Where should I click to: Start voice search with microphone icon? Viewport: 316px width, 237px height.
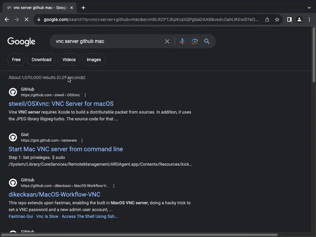pyautogui.click(x=182, y=41)
